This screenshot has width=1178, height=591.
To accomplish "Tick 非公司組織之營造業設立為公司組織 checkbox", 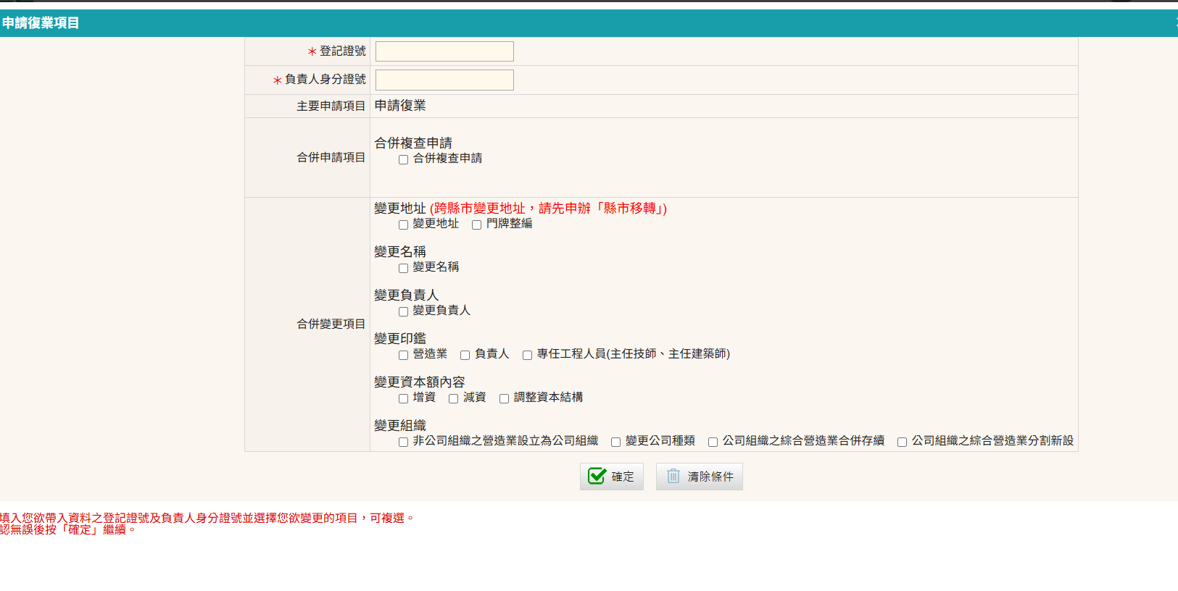I will (403, 443).
